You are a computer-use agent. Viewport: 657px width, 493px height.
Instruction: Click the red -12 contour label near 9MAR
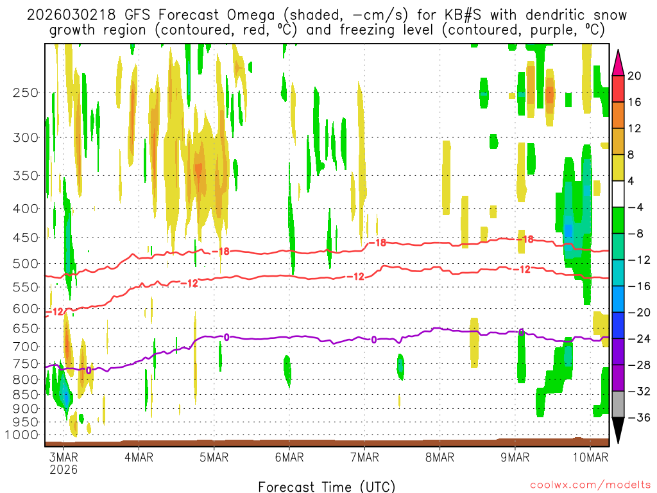click(x=522, y=269)
